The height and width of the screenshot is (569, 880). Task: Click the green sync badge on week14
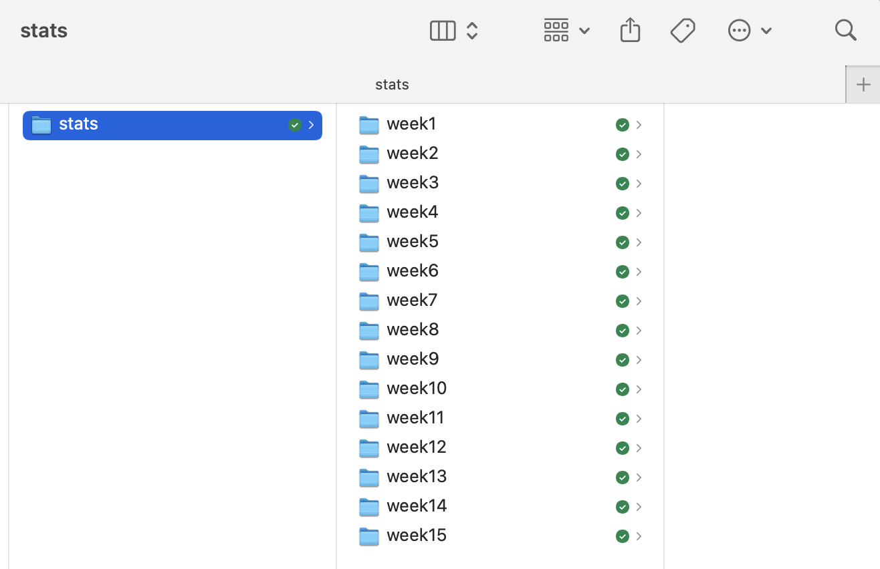coord(622,507)
